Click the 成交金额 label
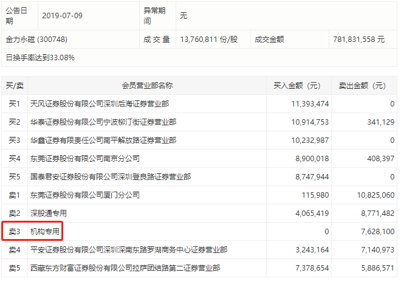This screenshot has width=401, height=281. click(x=269, y=40)
